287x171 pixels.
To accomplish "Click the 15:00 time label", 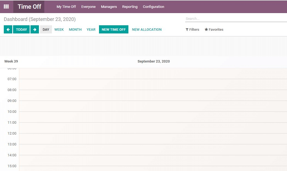I will tap(12, 166).
